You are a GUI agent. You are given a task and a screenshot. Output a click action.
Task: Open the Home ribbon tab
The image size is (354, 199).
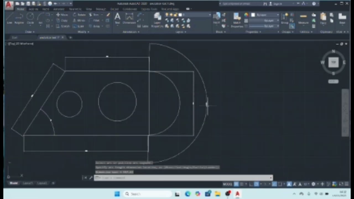pos(20,9)
